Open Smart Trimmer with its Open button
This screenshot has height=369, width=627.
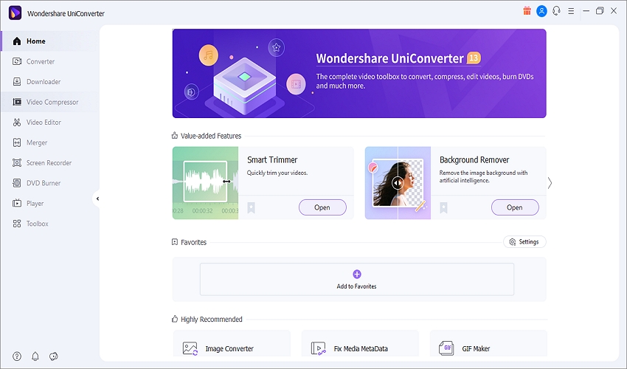322,207
